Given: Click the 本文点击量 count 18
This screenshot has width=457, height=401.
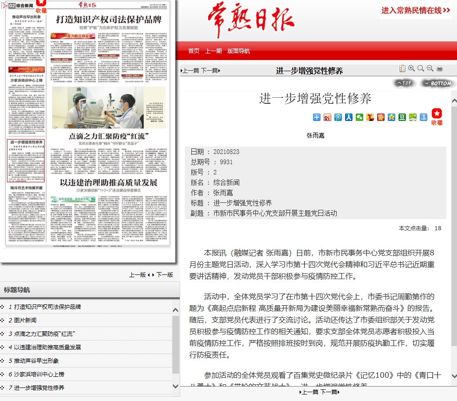Looking at the screenshot, I should click(x=438, y=228).
